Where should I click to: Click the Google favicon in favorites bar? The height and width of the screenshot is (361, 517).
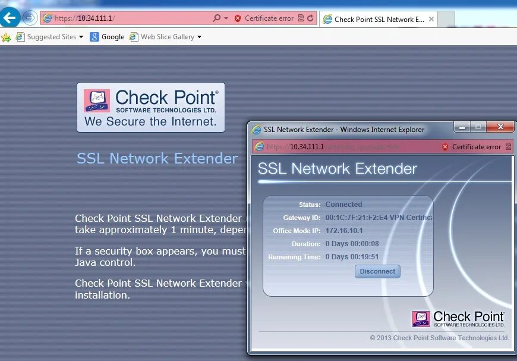pos(94,37)
